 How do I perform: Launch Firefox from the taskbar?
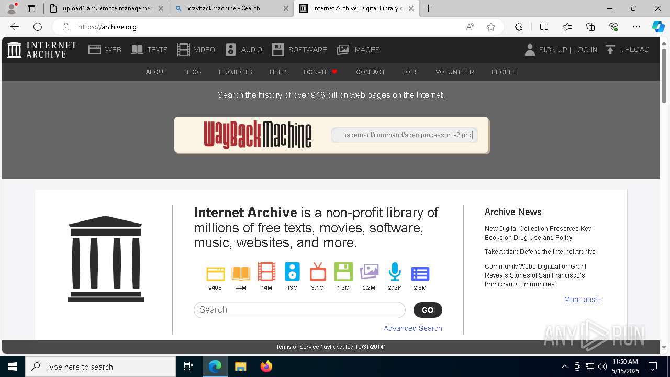(266, 367)
